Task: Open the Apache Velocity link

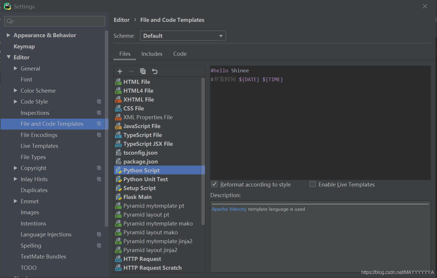Action: coord(229,209)
